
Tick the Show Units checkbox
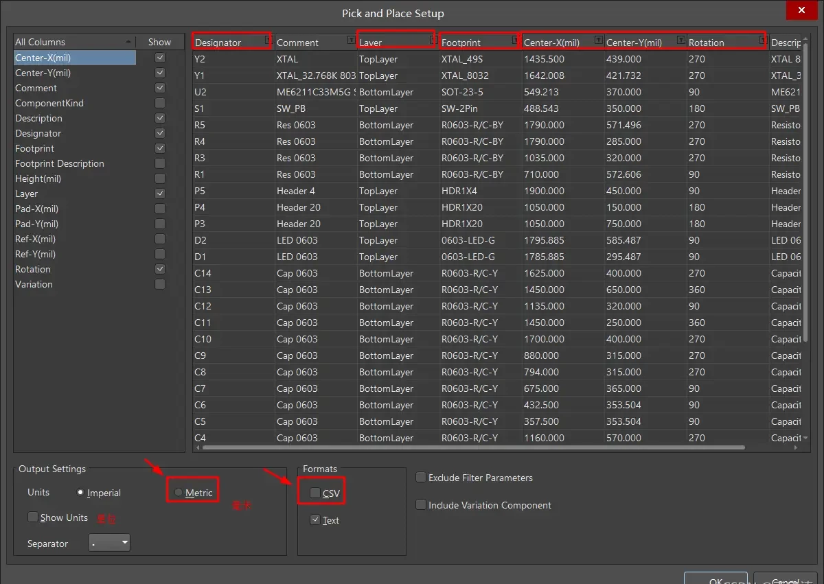click(32, 517)
